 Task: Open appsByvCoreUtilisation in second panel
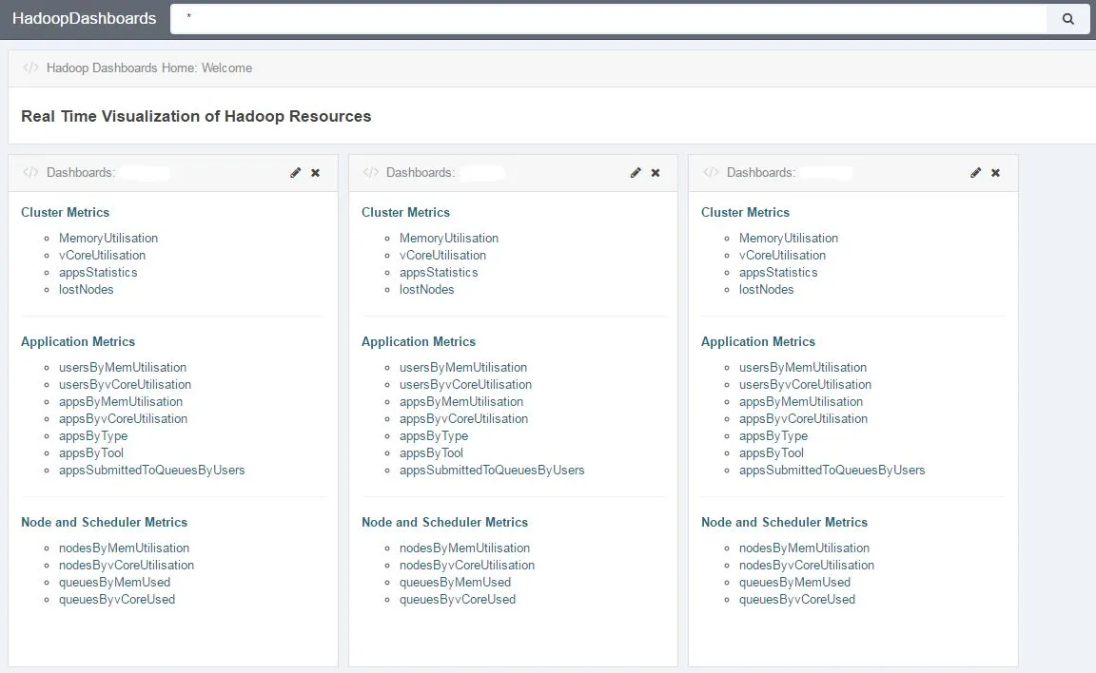[463, 419]
